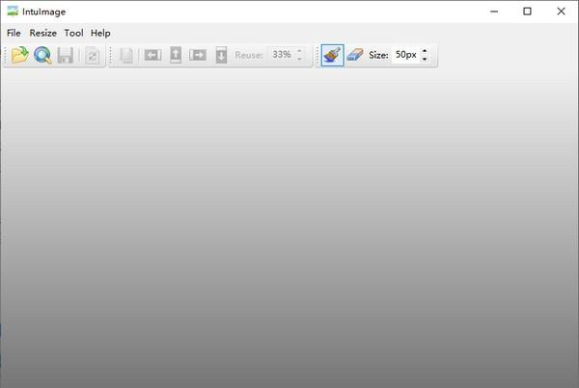
Task: Click the Reuse percentage field showing 33%
Action: tap(282, 55)
